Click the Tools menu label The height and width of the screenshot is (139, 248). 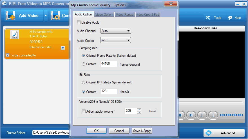point(218,18)
